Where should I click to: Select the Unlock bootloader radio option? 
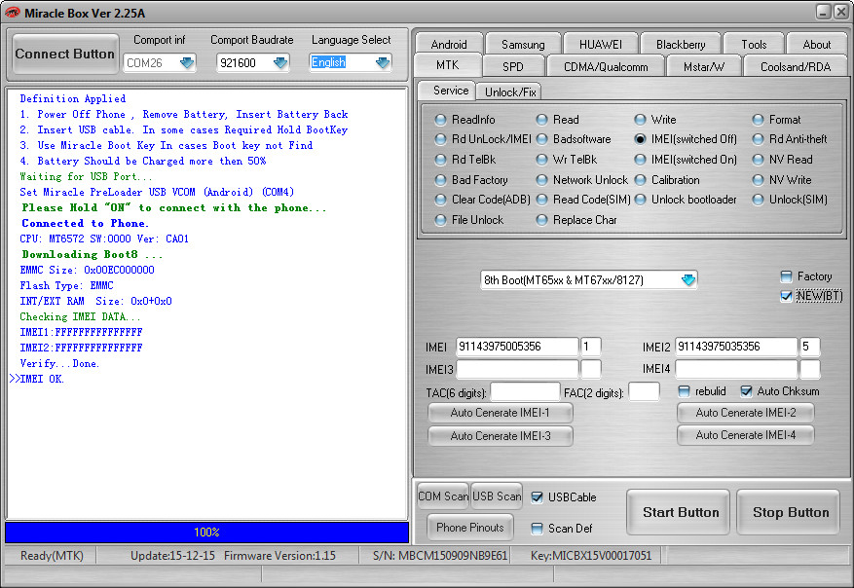[686, 200]
